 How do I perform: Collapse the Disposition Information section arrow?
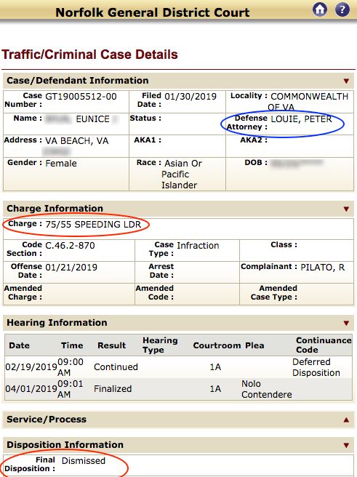pos(346,445)
